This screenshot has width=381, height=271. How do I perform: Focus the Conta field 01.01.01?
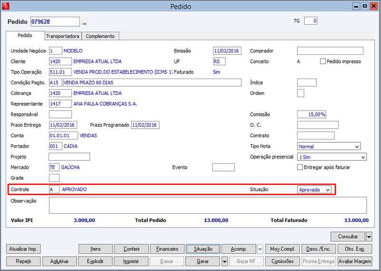click(x=63, y=136)
